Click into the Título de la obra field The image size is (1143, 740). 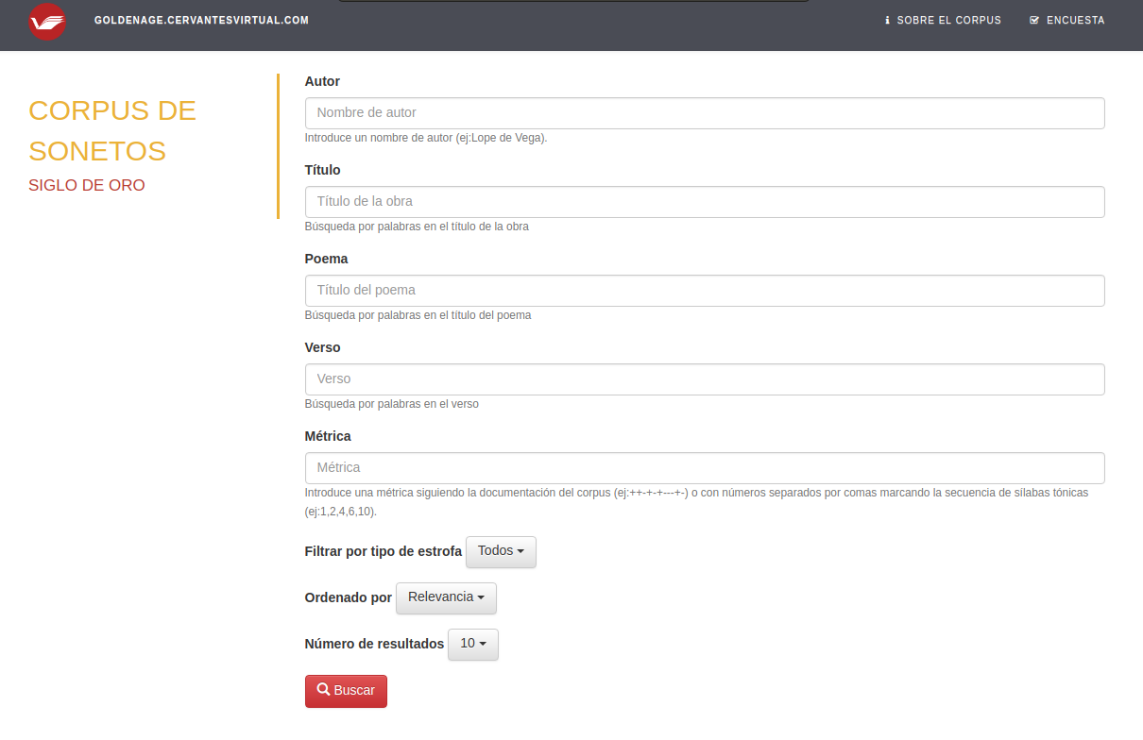tap(705, 202)
